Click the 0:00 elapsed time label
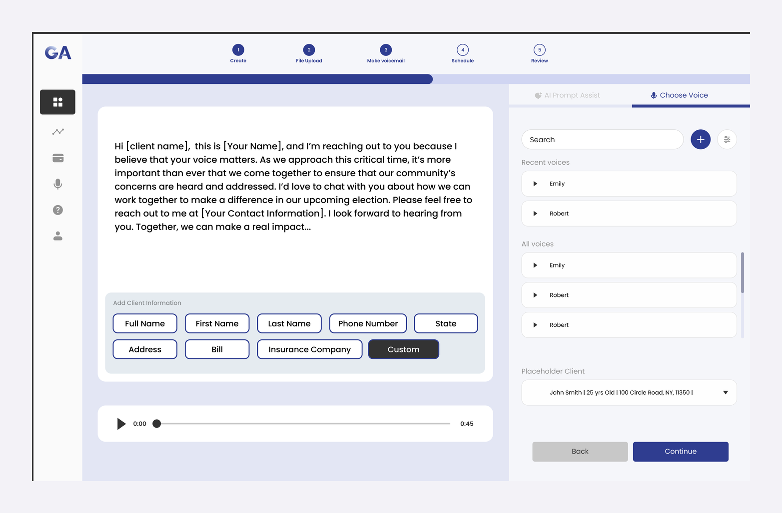Viewport: 782px width, 513px height. pos(139,424)
